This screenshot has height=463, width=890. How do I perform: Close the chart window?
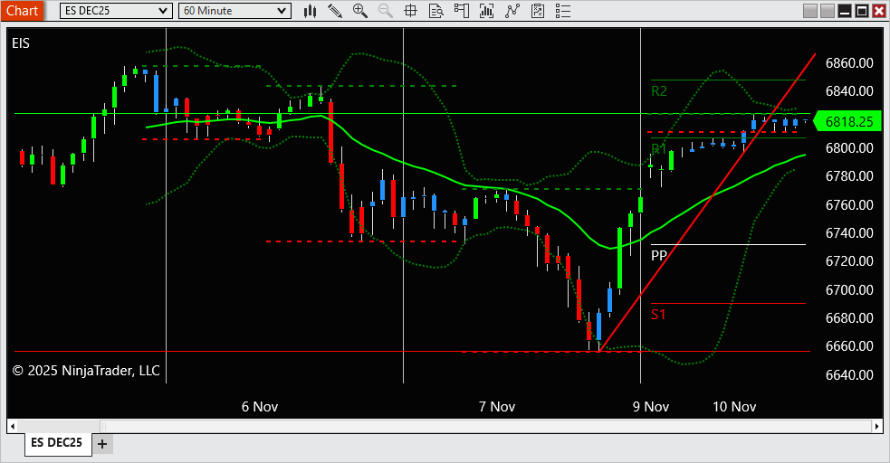tap(878, 11)
